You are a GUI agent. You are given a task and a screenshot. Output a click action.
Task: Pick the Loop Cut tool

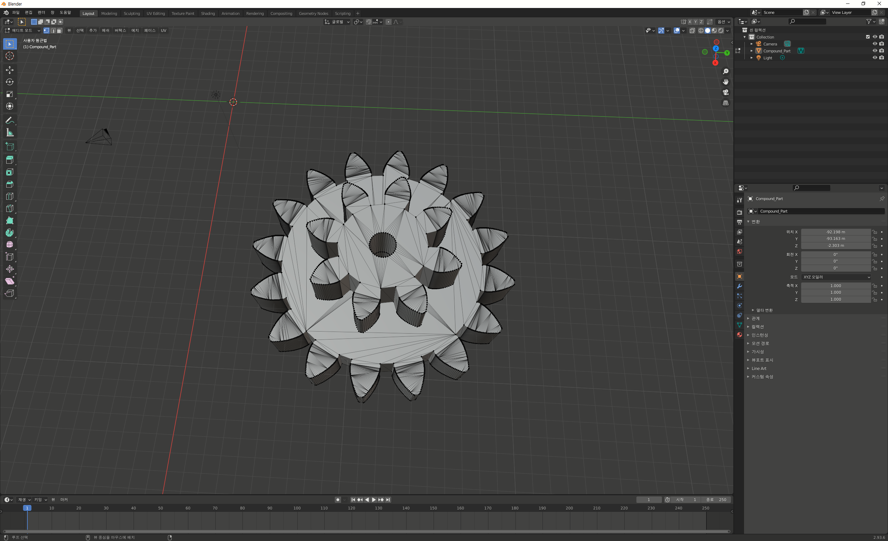point(10,196)
